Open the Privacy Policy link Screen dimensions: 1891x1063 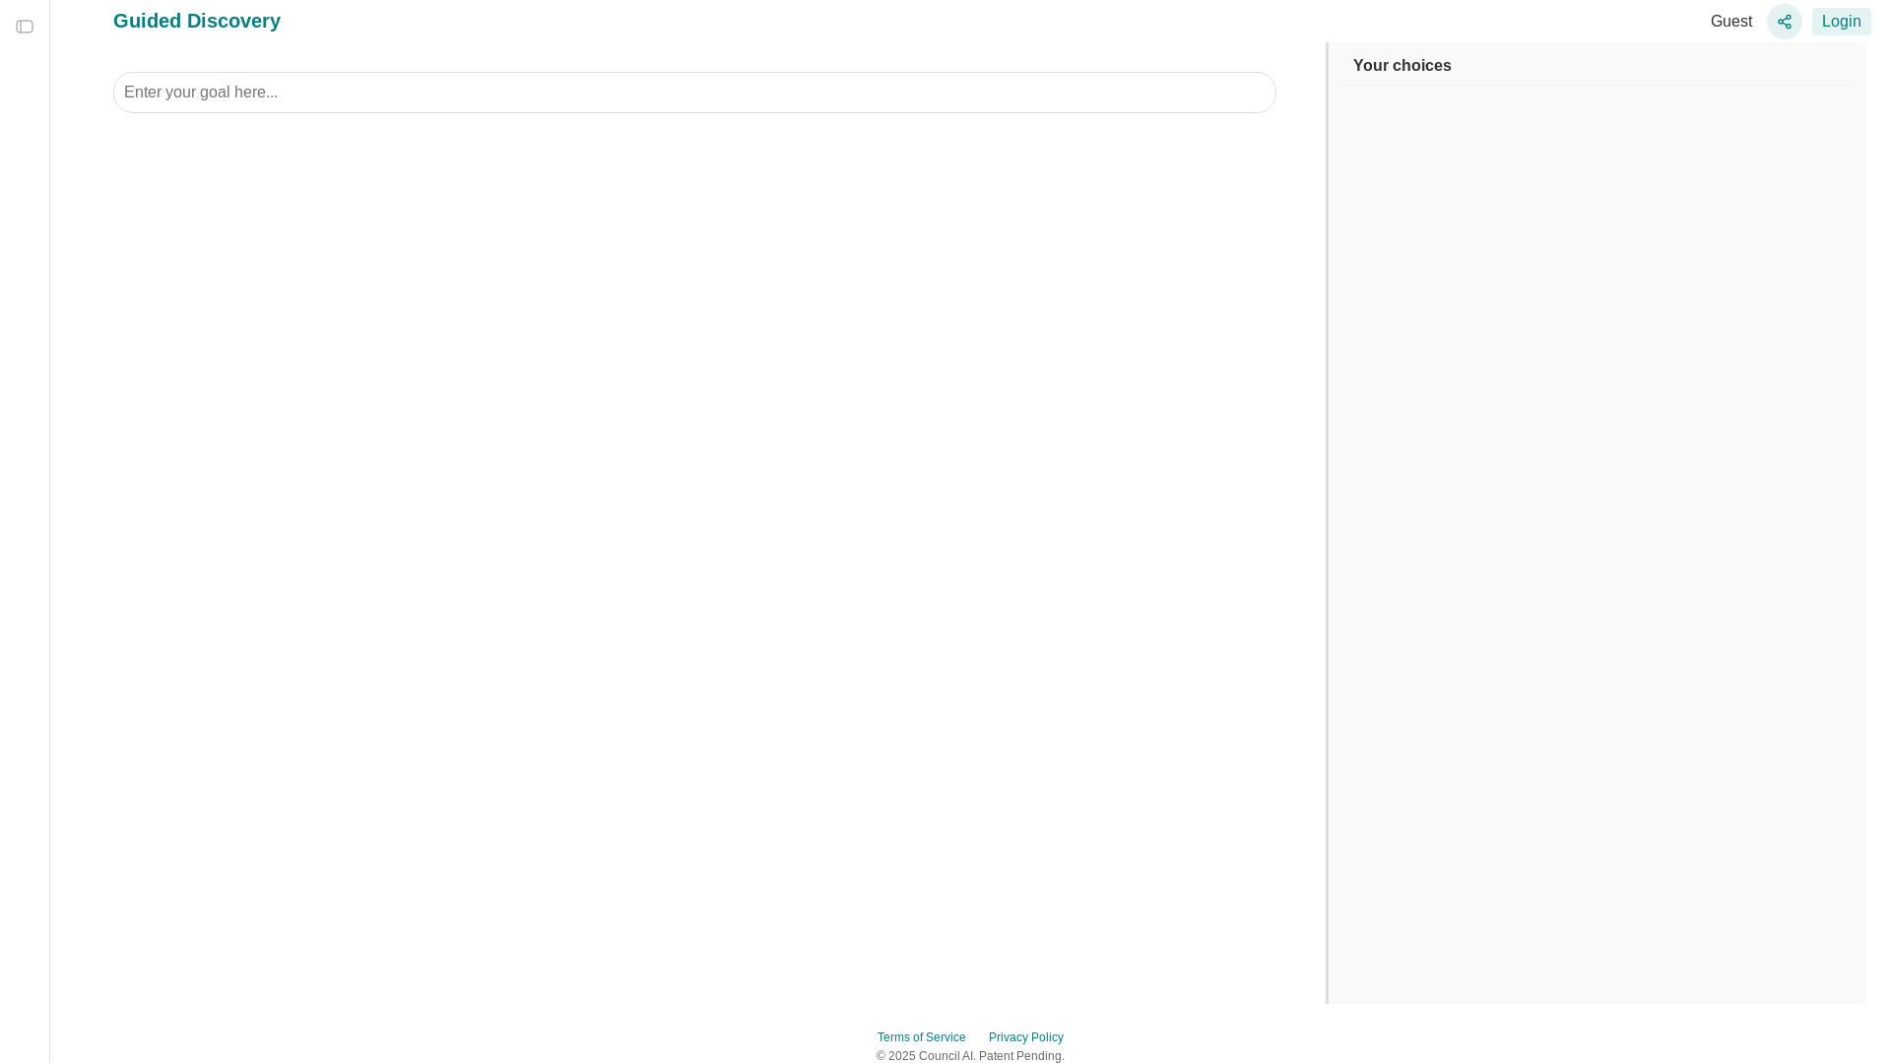tap(1025, 1037)
